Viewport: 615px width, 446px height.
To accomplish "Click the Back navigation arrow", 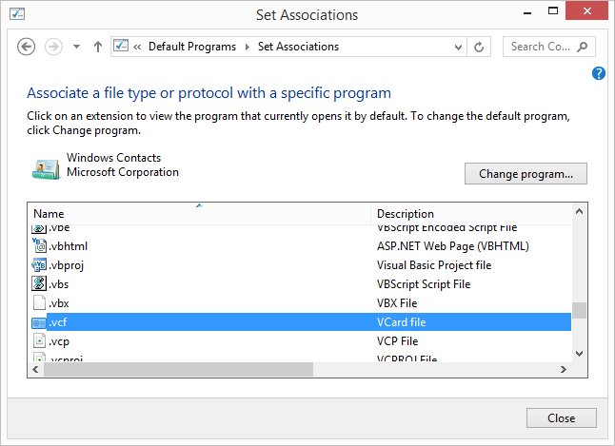I will (x=27, y=46).
